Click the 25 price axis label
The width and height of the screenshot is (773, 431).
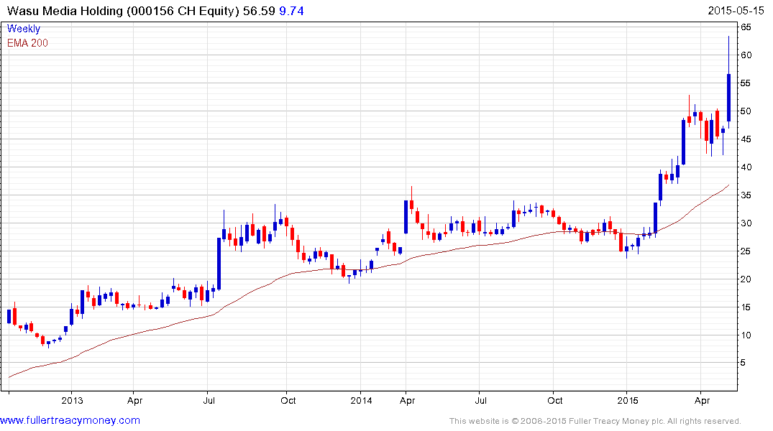coord(746,251)
